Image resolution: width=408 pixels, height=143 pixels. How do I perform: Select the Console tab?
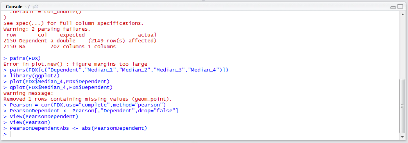[x=14, y=7]
